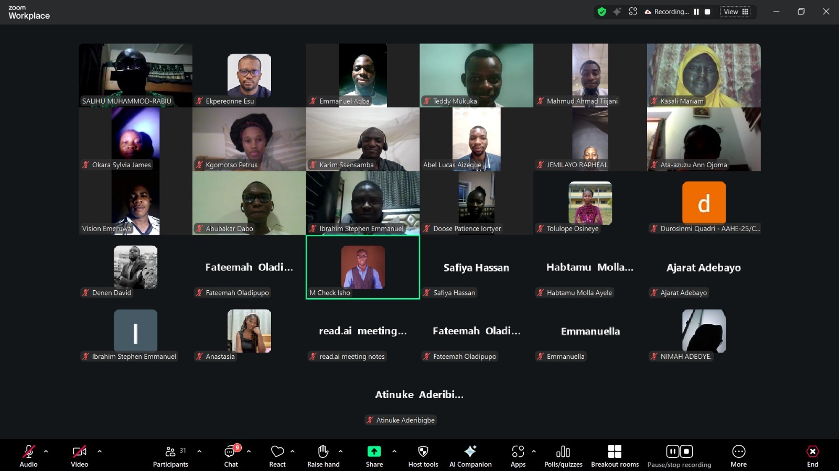This screenshot has width=839, height=471.
Task: Click the green Share screen icon
Action: tap(374, 452)
